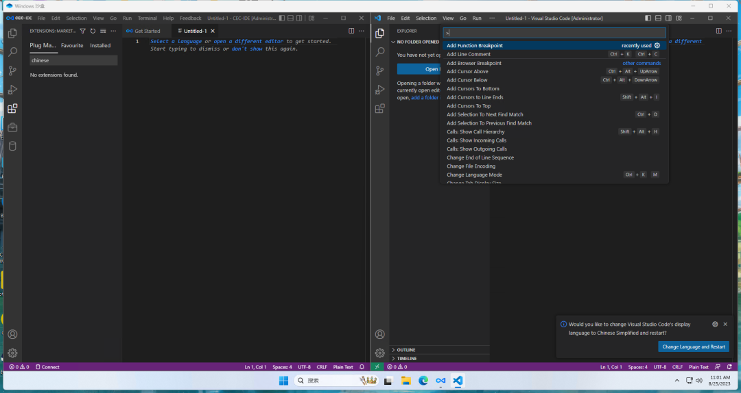741x393 pixels.
Task: Change CRLF line ending in VS Code status bar
Action: click(x=677, y=366)
